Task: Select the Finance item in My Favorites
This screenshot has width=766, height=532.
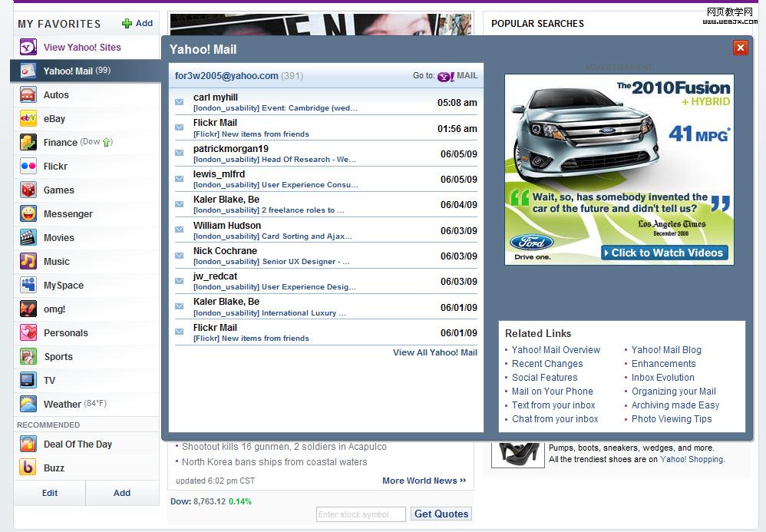Action: [60, 143]
